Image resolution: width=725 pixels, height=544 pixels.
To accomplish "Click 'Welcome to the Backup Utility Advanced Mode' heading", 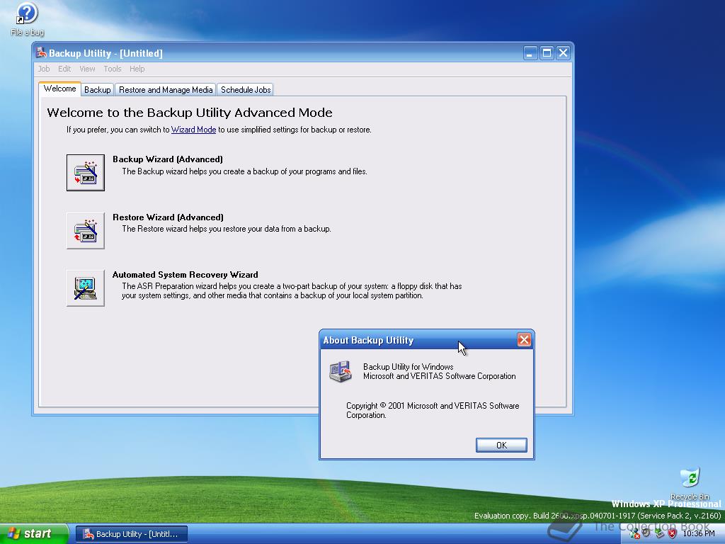I will [x=190, y=113].
